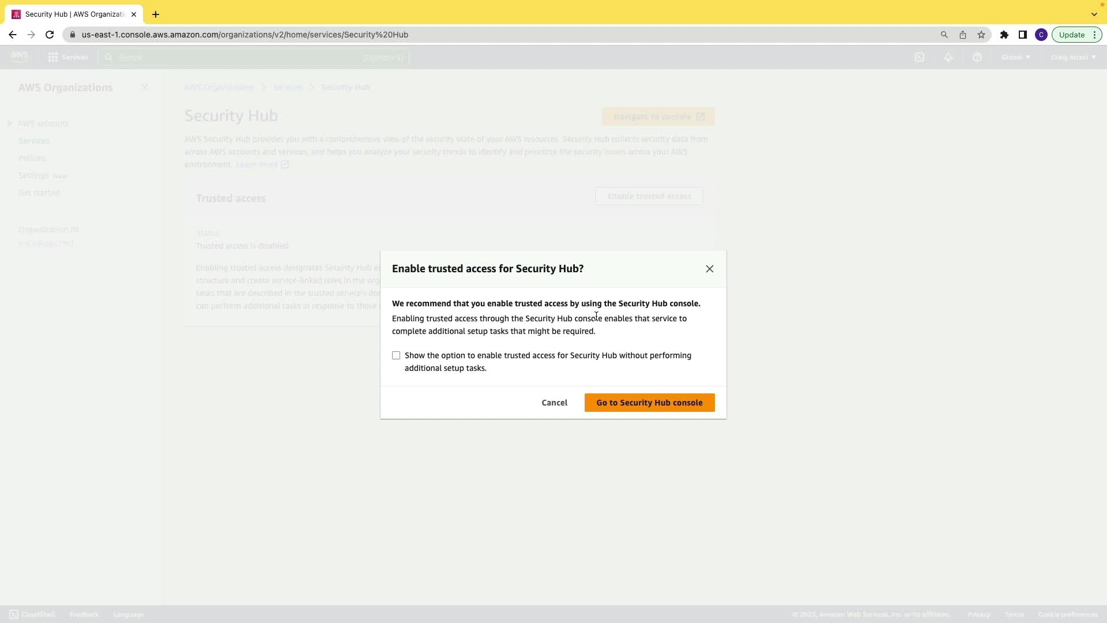
Task: Select the Security Hub browser tab
Action: [74, 14]
